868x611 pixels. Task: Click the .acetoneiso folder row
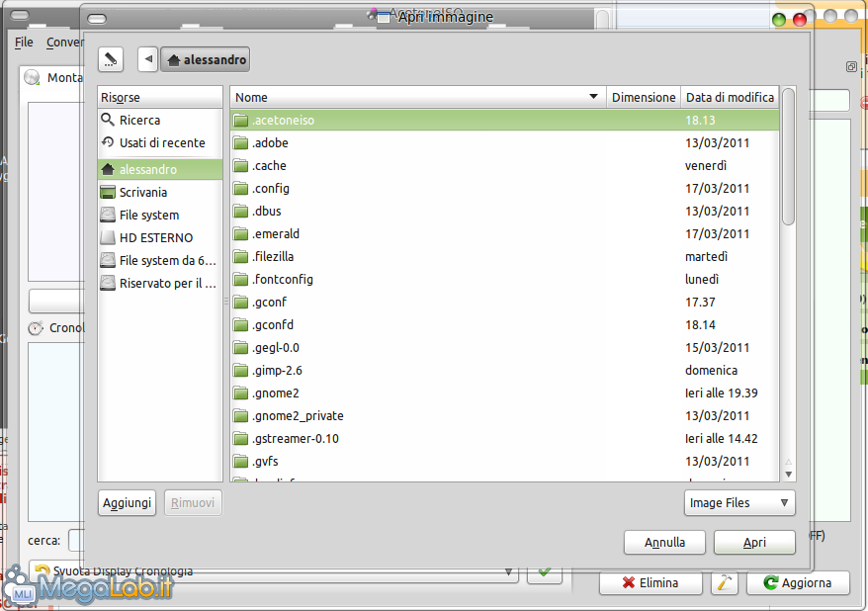pos(282,120)
